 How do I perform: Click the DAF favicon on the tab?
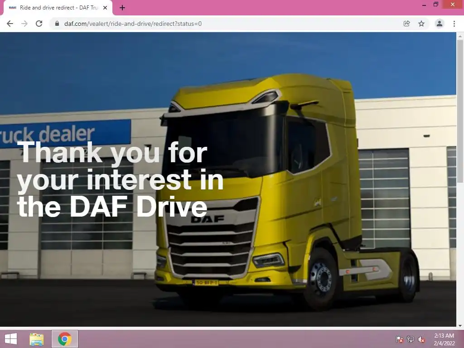pyautogui.click(x=12, y=8)
